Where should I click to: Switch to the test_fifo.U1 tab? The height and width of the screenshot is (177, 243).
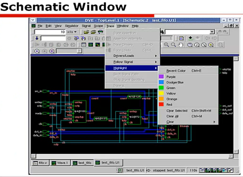[x=108, y=162]
